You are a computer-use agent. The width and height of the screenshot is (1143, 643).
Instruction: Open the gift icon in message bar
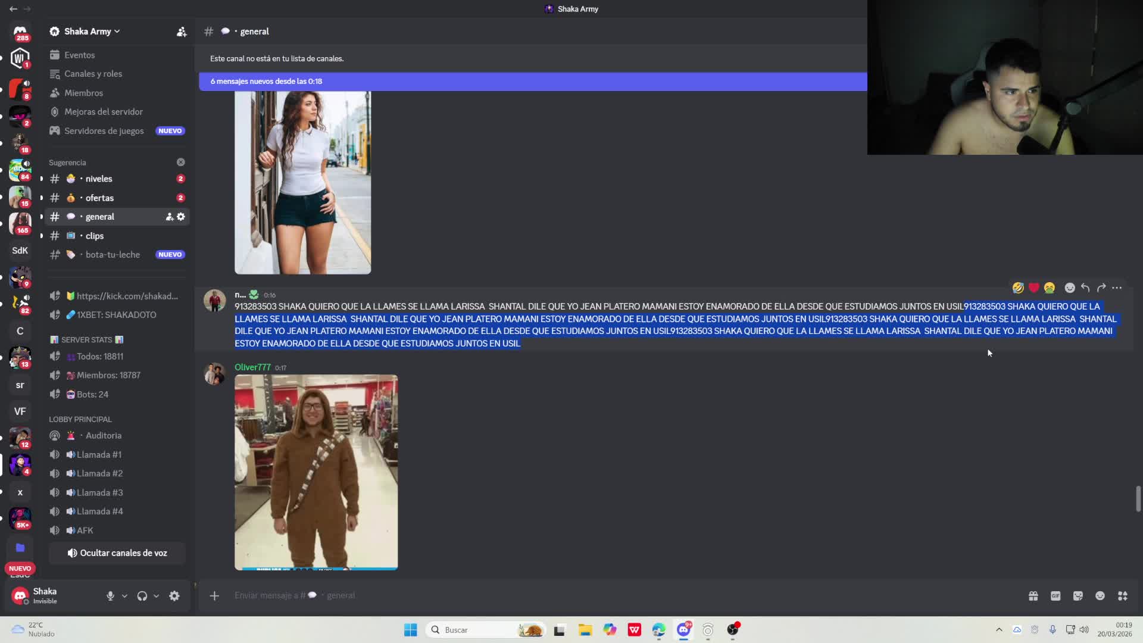click(1033, 596)
